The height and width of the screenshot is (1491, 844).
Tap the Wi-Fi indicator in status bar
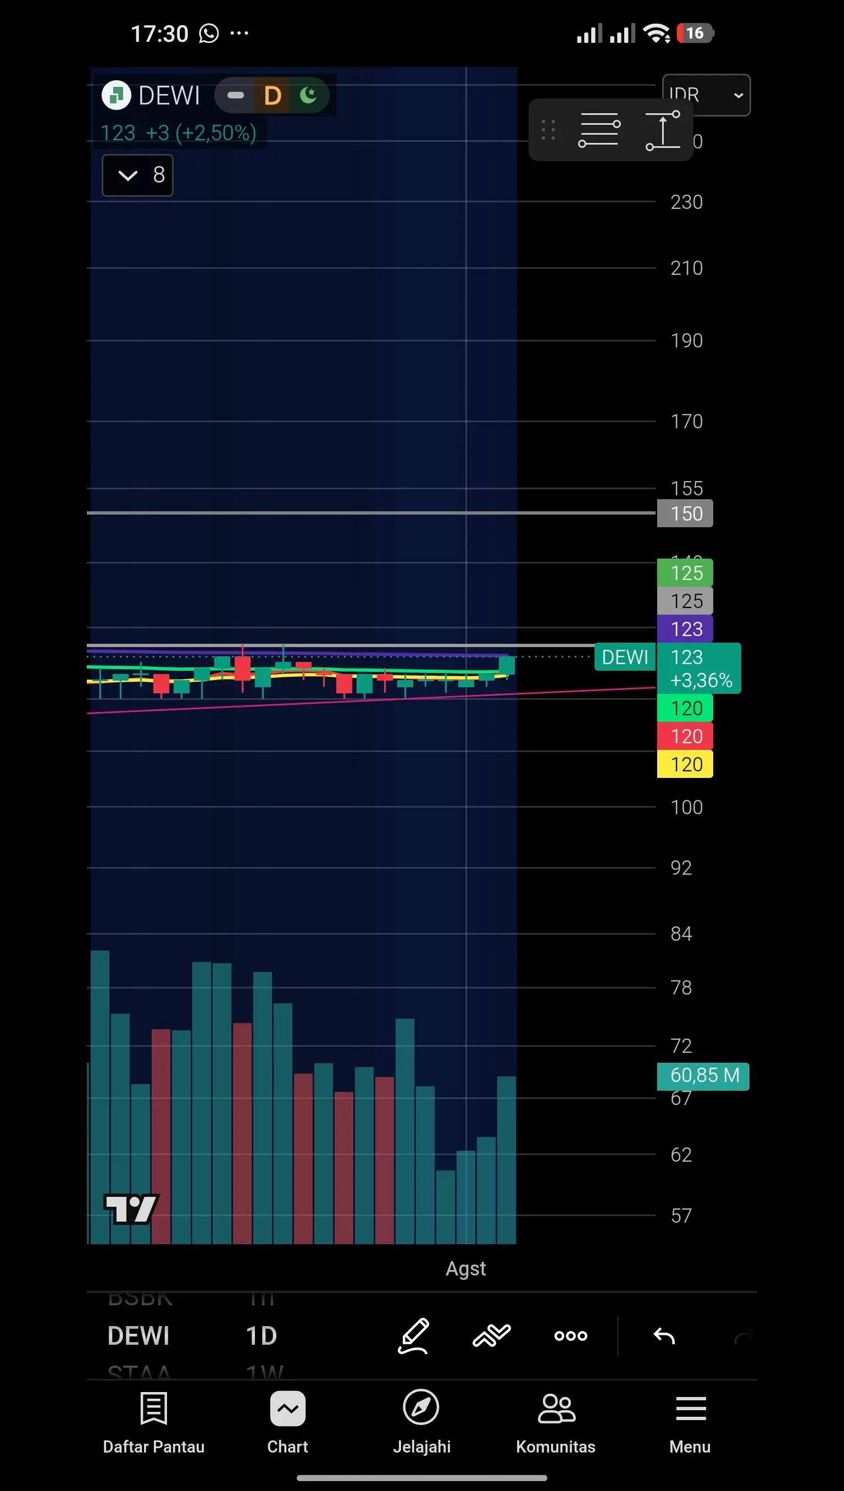(657, 33)
